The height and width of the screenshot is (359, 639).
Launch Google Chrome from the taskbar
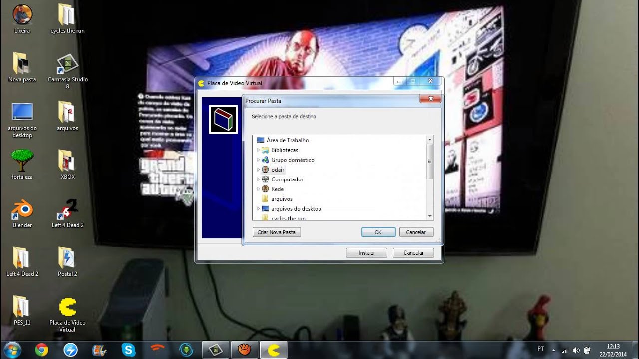[42, 350]
